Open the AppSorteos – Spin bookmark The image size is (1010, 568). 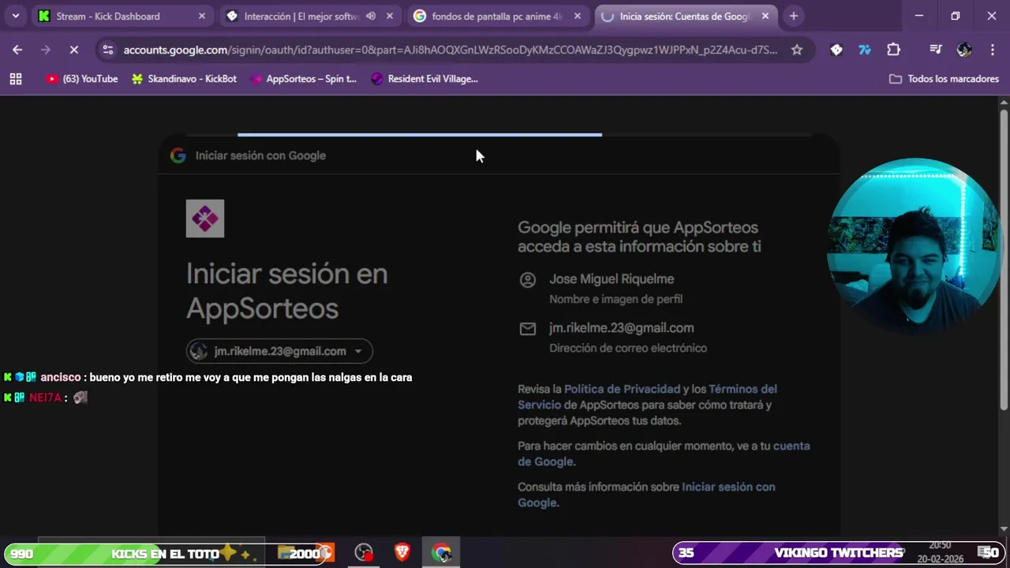click(303, 79)
